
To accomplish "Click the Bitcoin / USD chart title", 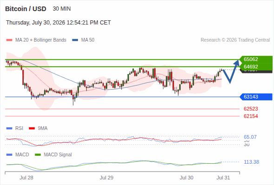I will tap(26, 9).
